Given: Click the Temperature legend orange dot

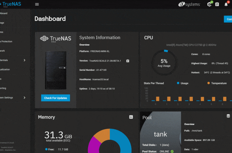Looking at the screenshot, I should (x=209, y=83).
